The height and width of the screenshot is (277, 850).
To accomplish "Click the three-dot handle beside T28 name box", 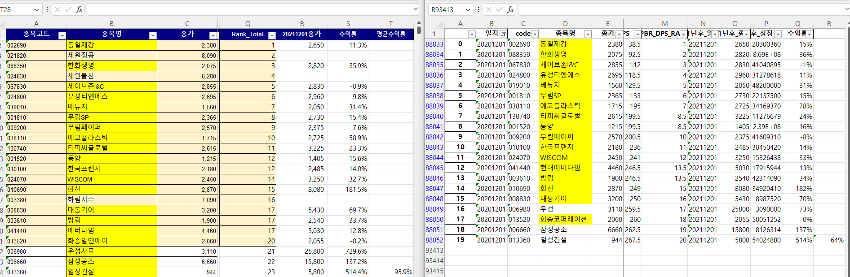I will [47, 9].
